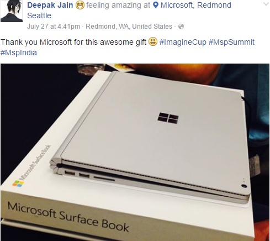This screenshot has width=270, height=241.
Task: Click the location pin icon beside Microsoft
Action: click(x=156, y=5)
